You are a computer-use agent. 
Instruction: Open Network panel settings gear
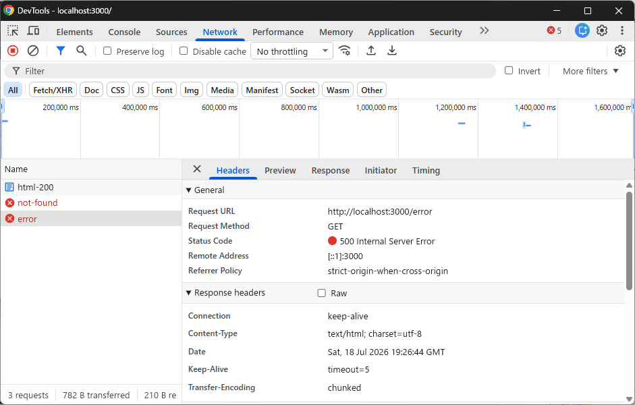(620, 51)
